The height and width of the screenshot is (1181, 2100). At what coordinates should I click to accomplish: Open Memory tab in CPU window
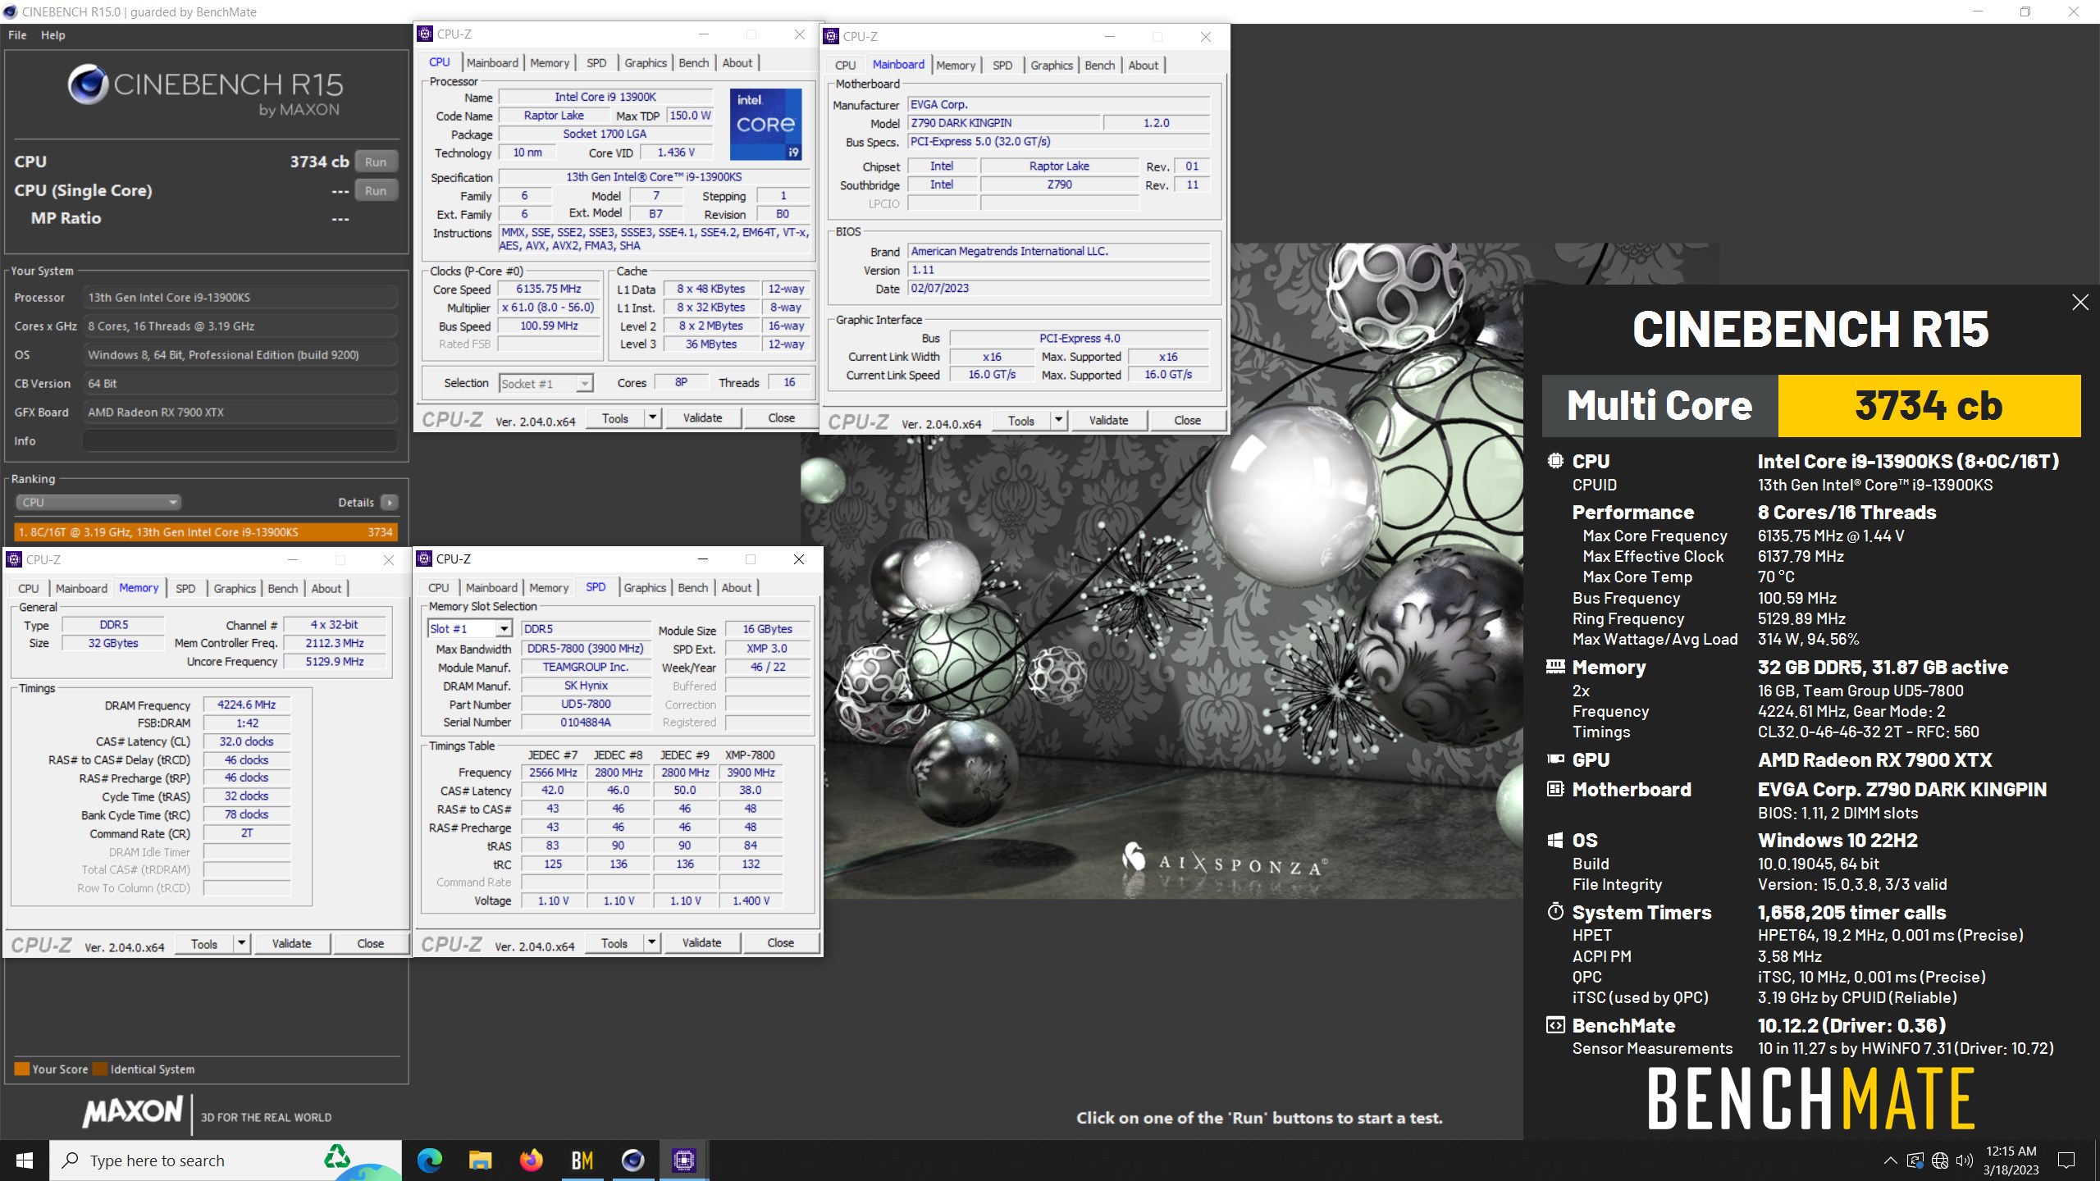[x=549, y=62]
